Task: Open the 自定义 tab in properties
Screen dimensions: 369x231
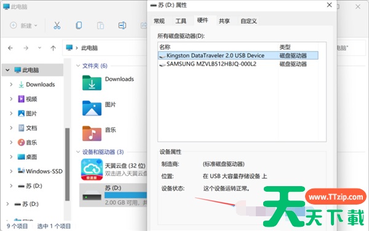Action: pos(248,21)
